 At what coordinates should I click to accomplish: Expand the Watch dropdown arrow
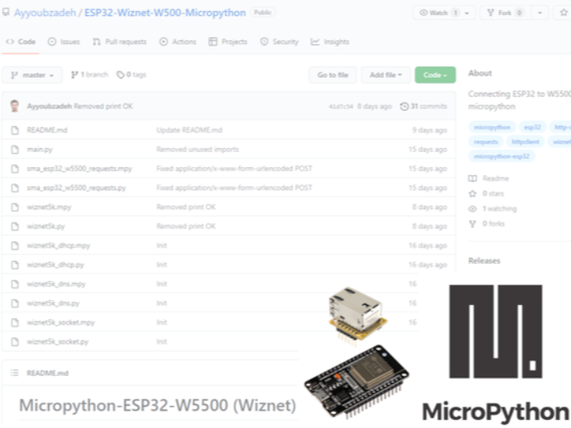pyautogui.click(x=467, y=13)
